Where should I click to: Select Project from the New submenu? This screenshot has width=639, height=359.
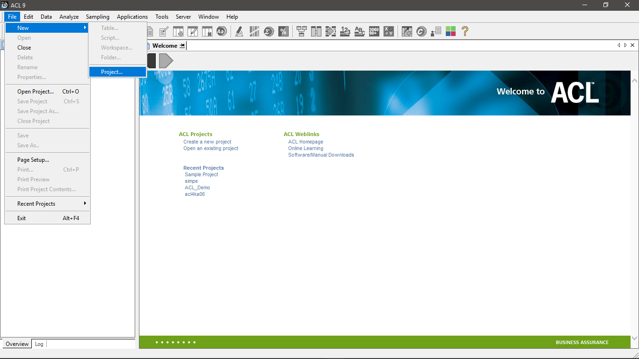[x=111, y=72]
